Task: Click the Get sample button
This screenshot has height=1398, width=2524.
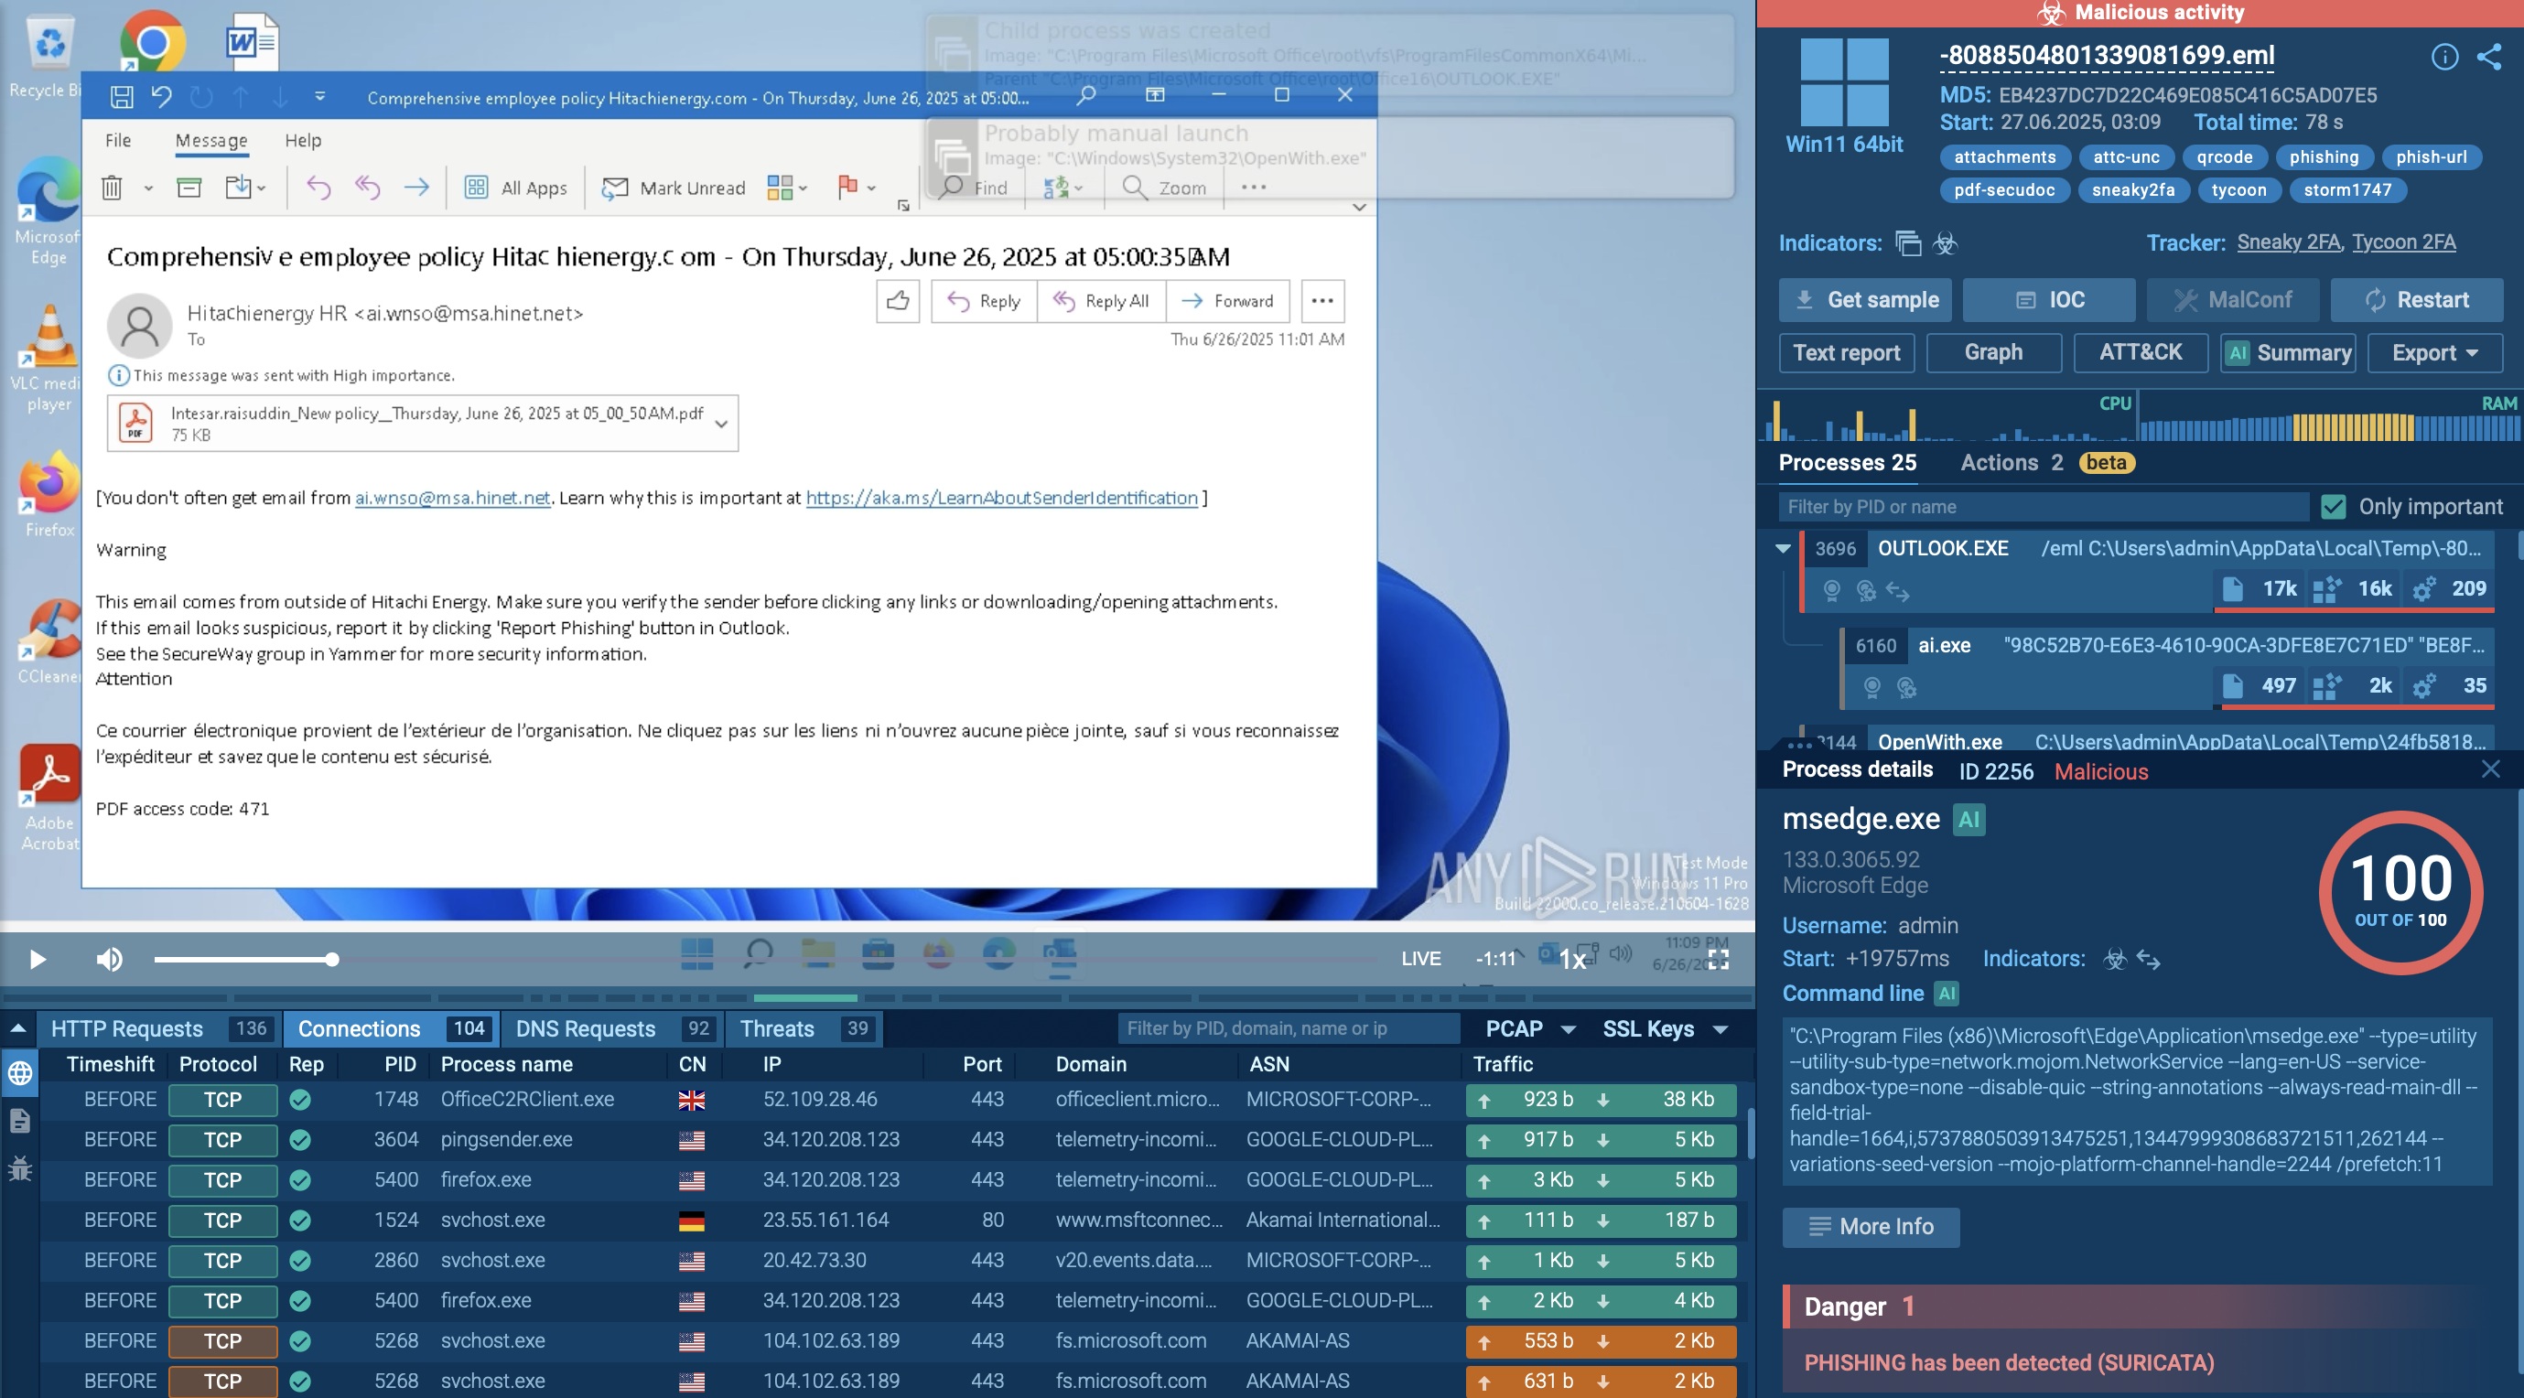Action: [1864, 300]
